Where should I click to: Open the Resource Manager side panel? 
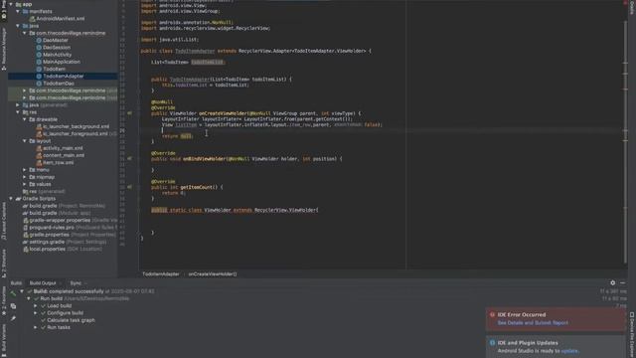point(4,49)
